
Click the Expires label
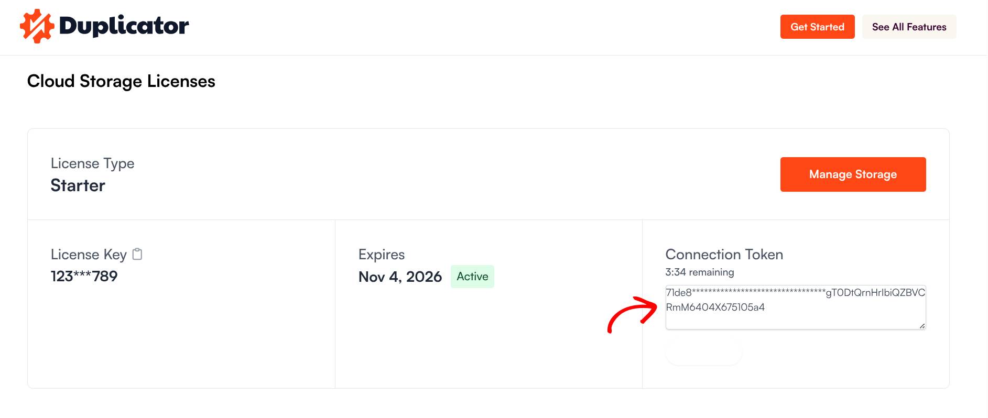click(381, 255)
